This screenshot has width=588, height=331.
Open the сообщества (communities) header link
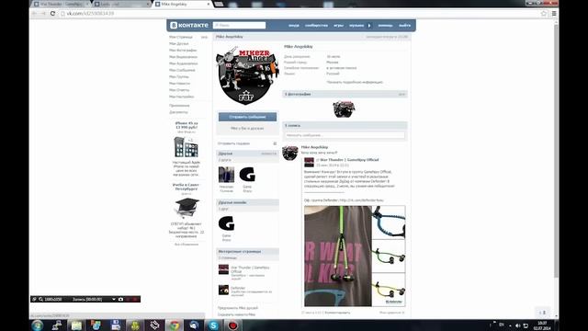(x=316, y=26)
